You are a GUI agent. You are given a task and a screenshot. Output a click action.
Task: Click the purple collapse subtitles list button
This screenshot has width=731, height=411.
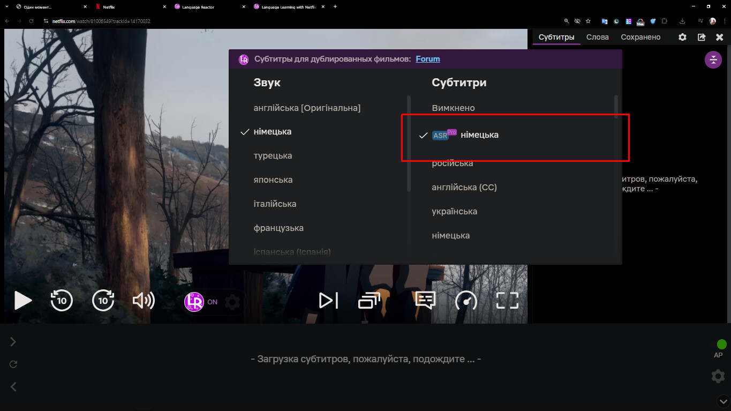click(713, 59)
